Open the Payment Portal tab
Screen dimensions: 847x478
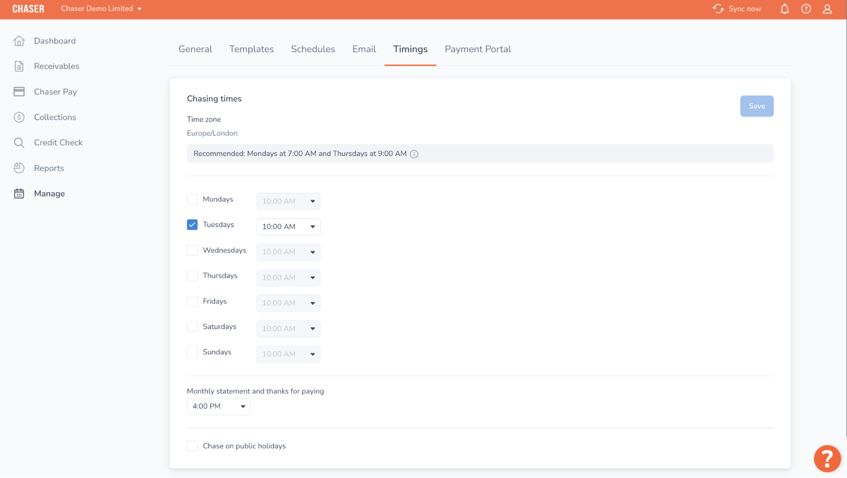tap(478, 49)
